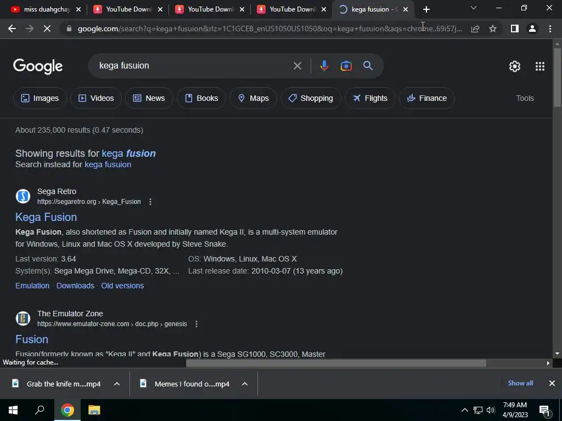Screen dimensions: 562x421
Task: Show hidden system tray icons
Action: coord(464,410)
